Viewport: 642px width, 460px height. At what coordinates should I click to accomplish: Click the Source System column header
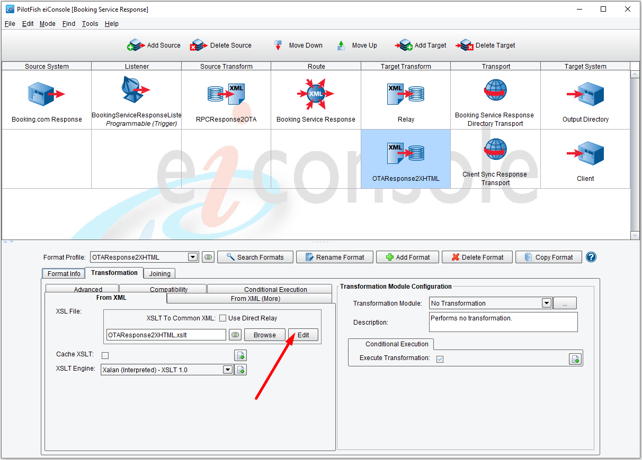point(47,66)
